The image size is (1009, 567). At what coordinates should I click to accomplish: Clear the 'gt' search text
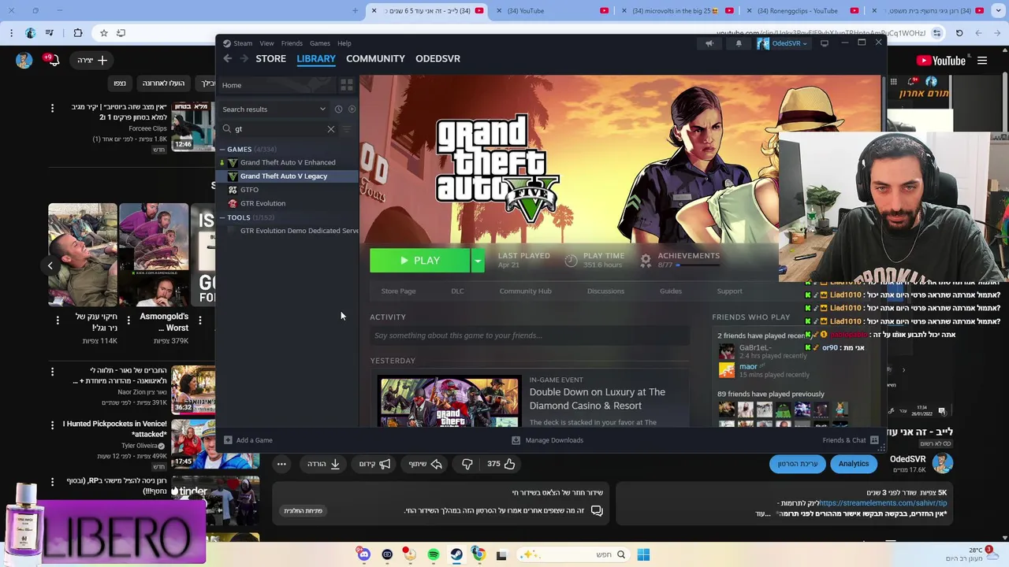pos(331,128)
